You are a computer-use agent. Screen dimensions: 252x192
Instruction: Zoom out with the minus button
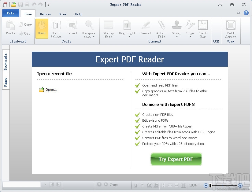point(206,185)
